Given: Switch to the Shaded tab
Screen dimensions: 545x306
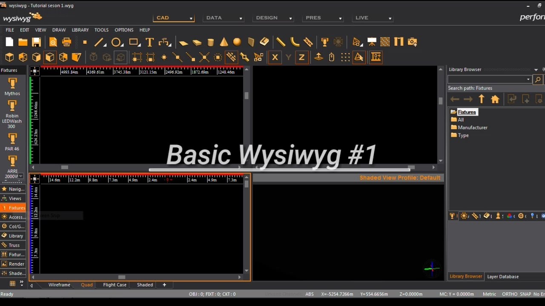Looking at the screenshot, I should tap(145, 285).
